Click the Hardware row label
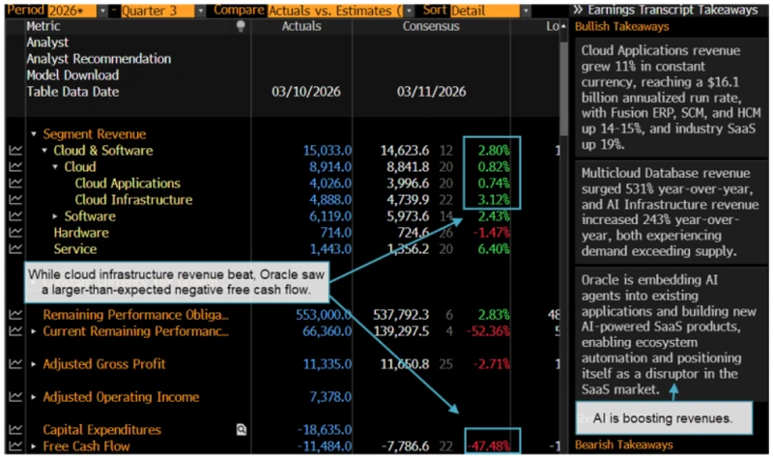Viewport: 773px width, 456px height. [x=81, y=233]
